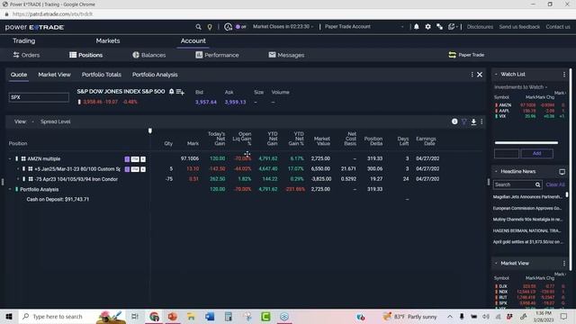Open the April gold settles headline

(x=527, y=242)
